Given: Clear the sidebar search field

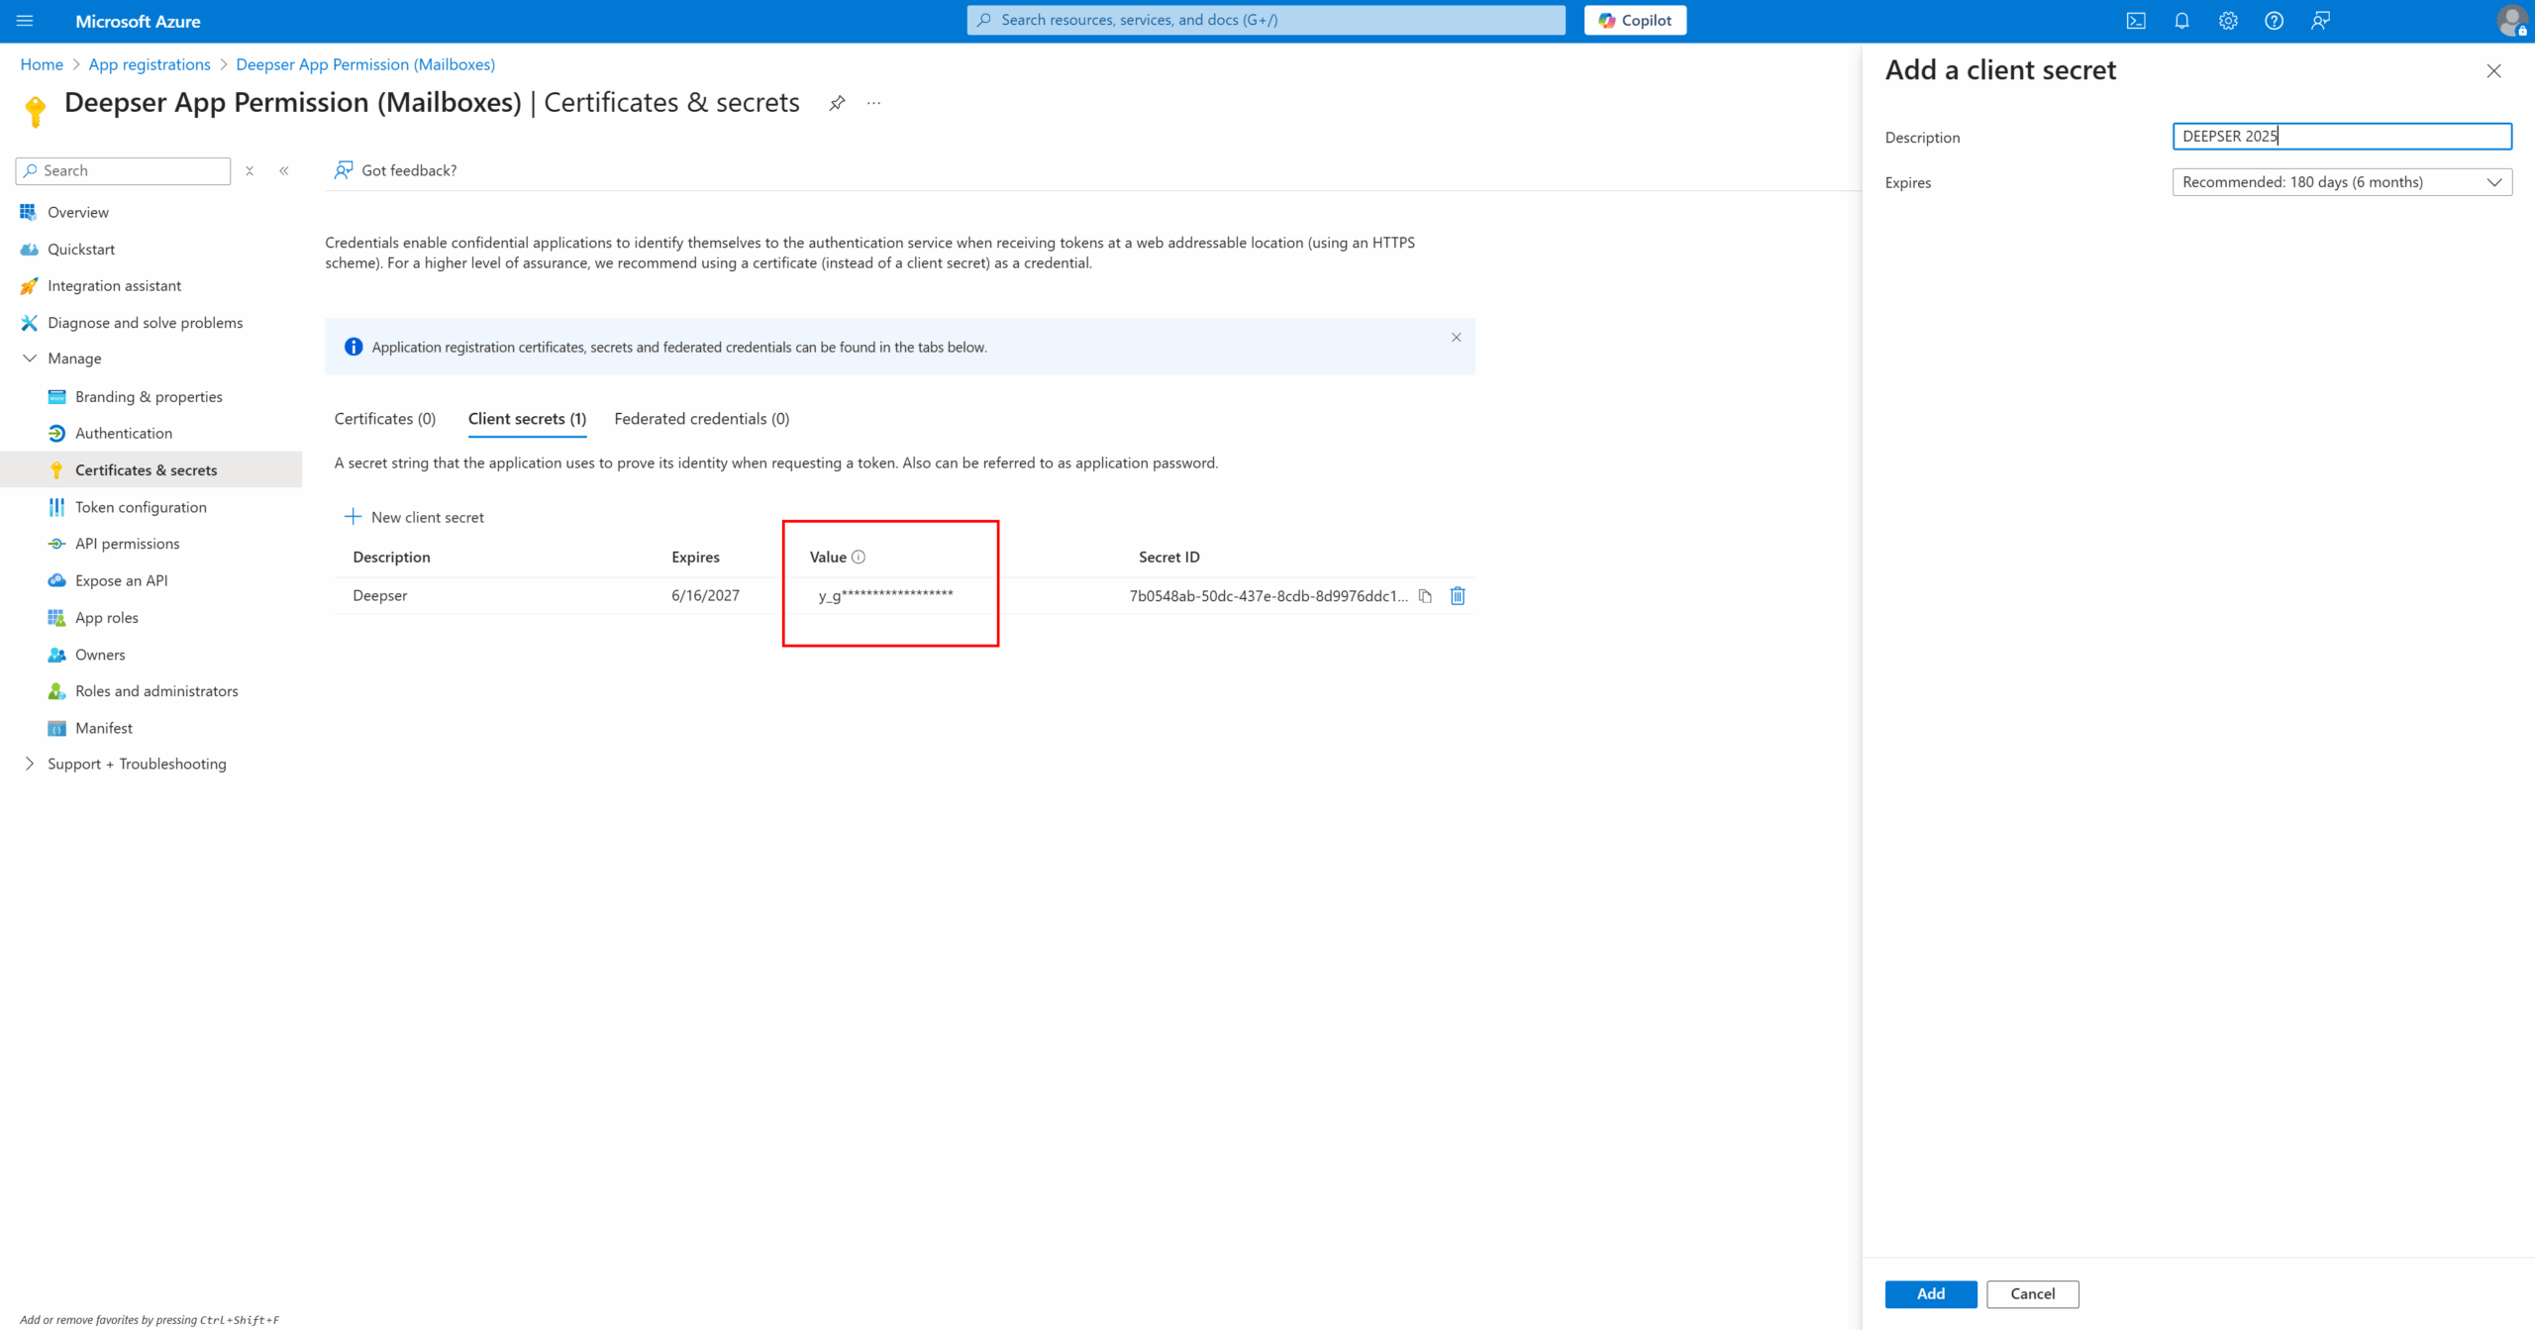Looking at the screenshot, I should click(250, 170).
